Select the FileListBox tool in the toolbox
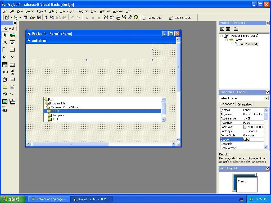Screen dimensions: 271x203 click(x=12, y=87)
